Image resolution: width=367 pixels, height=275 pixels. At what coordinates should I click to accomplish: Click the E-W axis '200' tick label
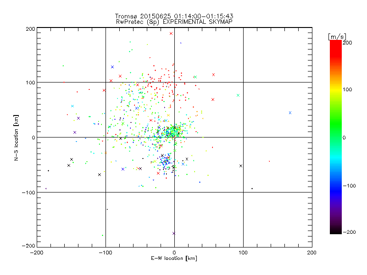coord(312,253)
